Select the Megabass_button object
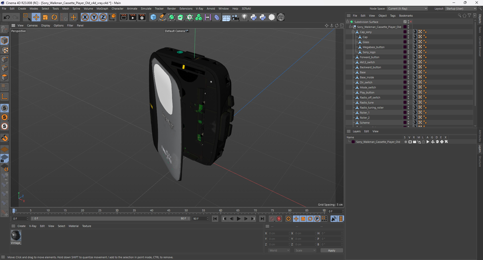Image resolution: width=483 pixels, height=260 pixels. point(373,47)
